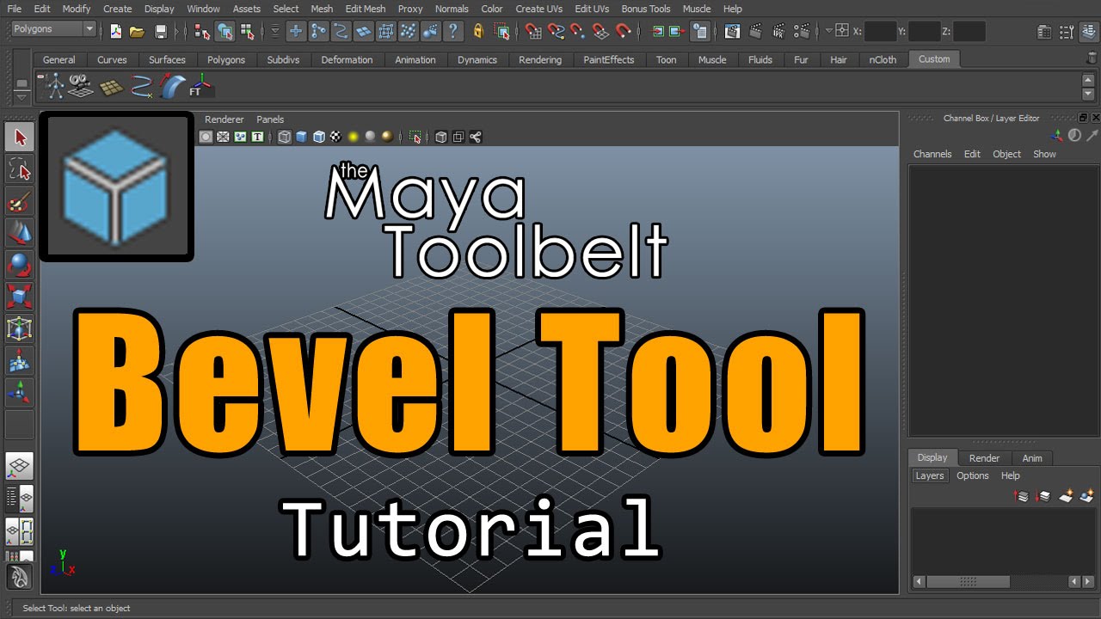
Task: Pick the Universal Manipulator tool
Action: pos(20,328)
